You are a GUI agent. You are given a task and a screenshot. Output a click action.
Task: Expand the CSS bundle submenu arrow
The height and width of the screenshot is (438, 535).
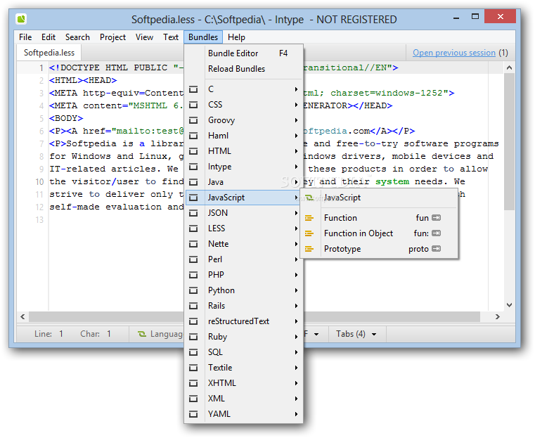296,105
